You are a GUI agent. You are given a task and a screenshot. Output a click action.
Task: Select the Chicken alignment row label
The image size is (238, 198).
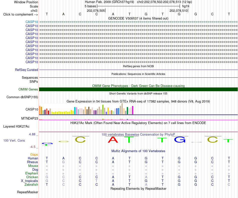pos(32,177)
